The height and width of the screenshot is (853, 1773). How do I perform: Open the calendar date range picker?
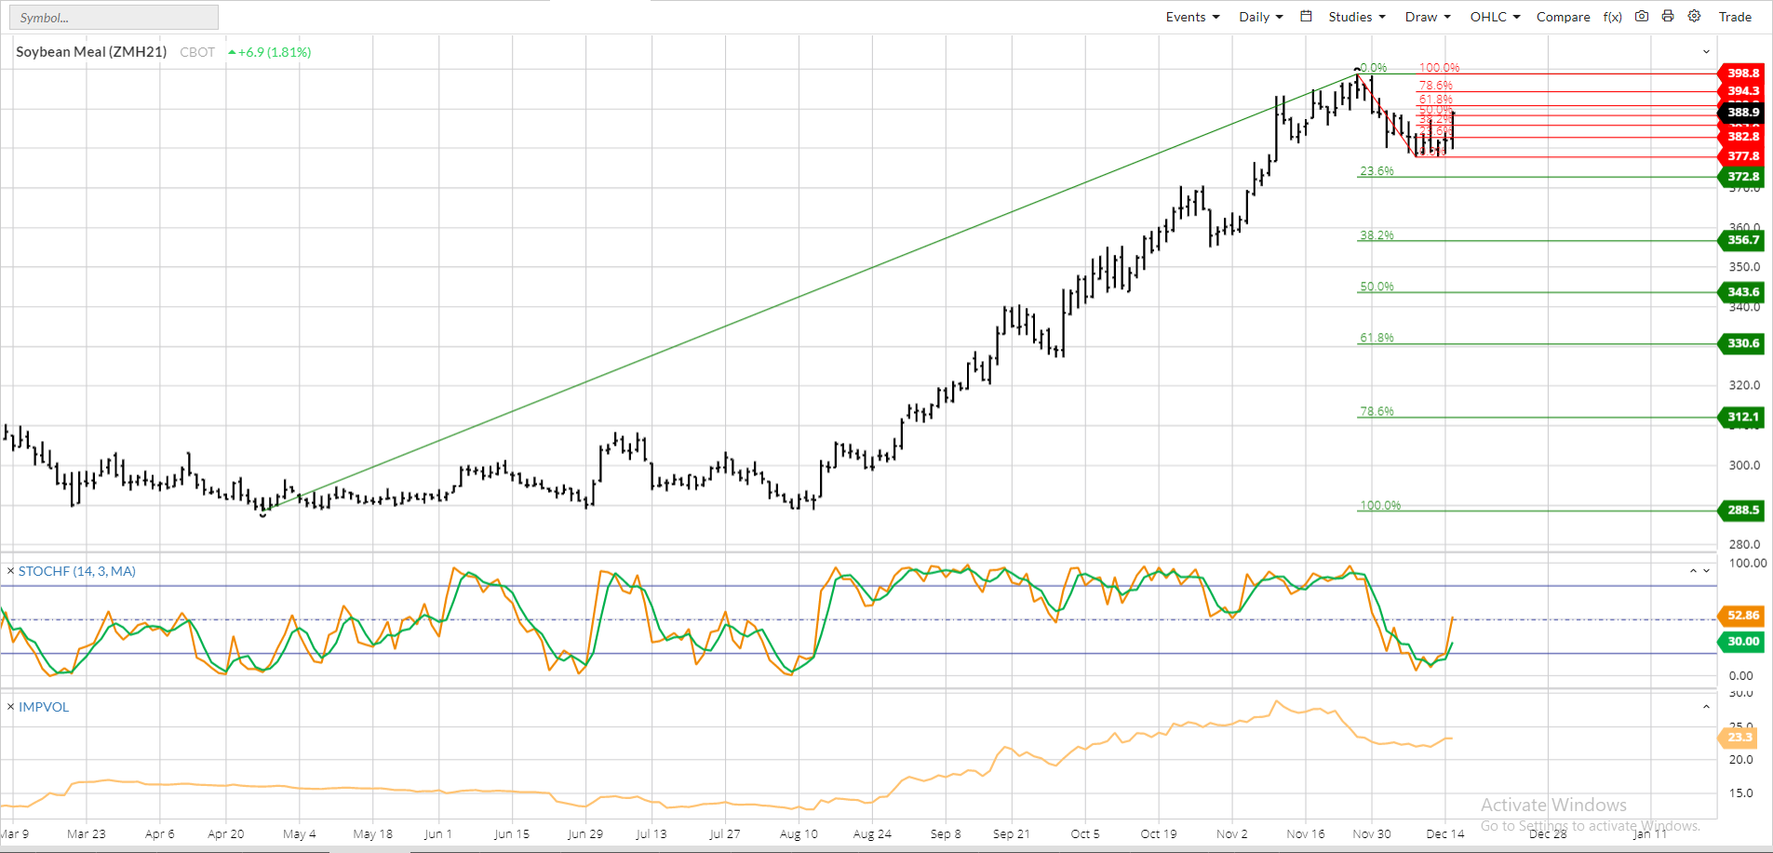click(1306, 17)
